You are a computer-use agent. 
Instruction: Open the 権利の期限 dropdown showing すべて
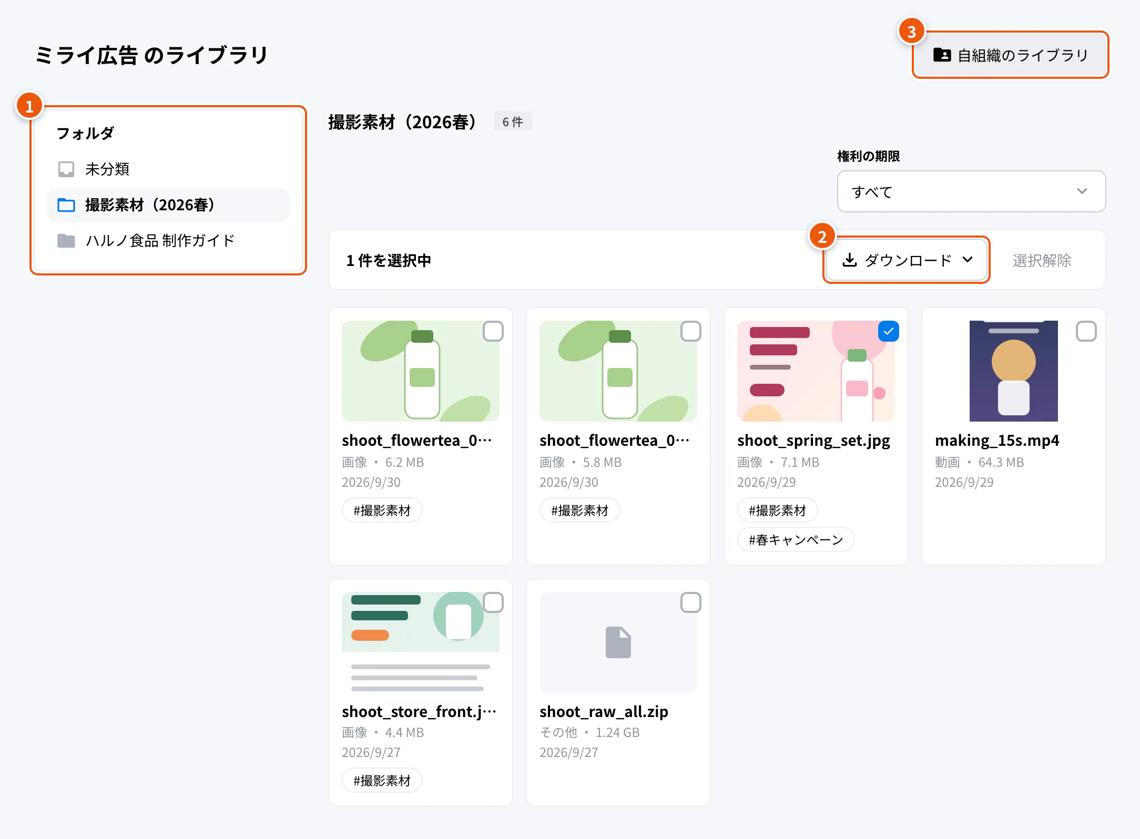[972, 191]
